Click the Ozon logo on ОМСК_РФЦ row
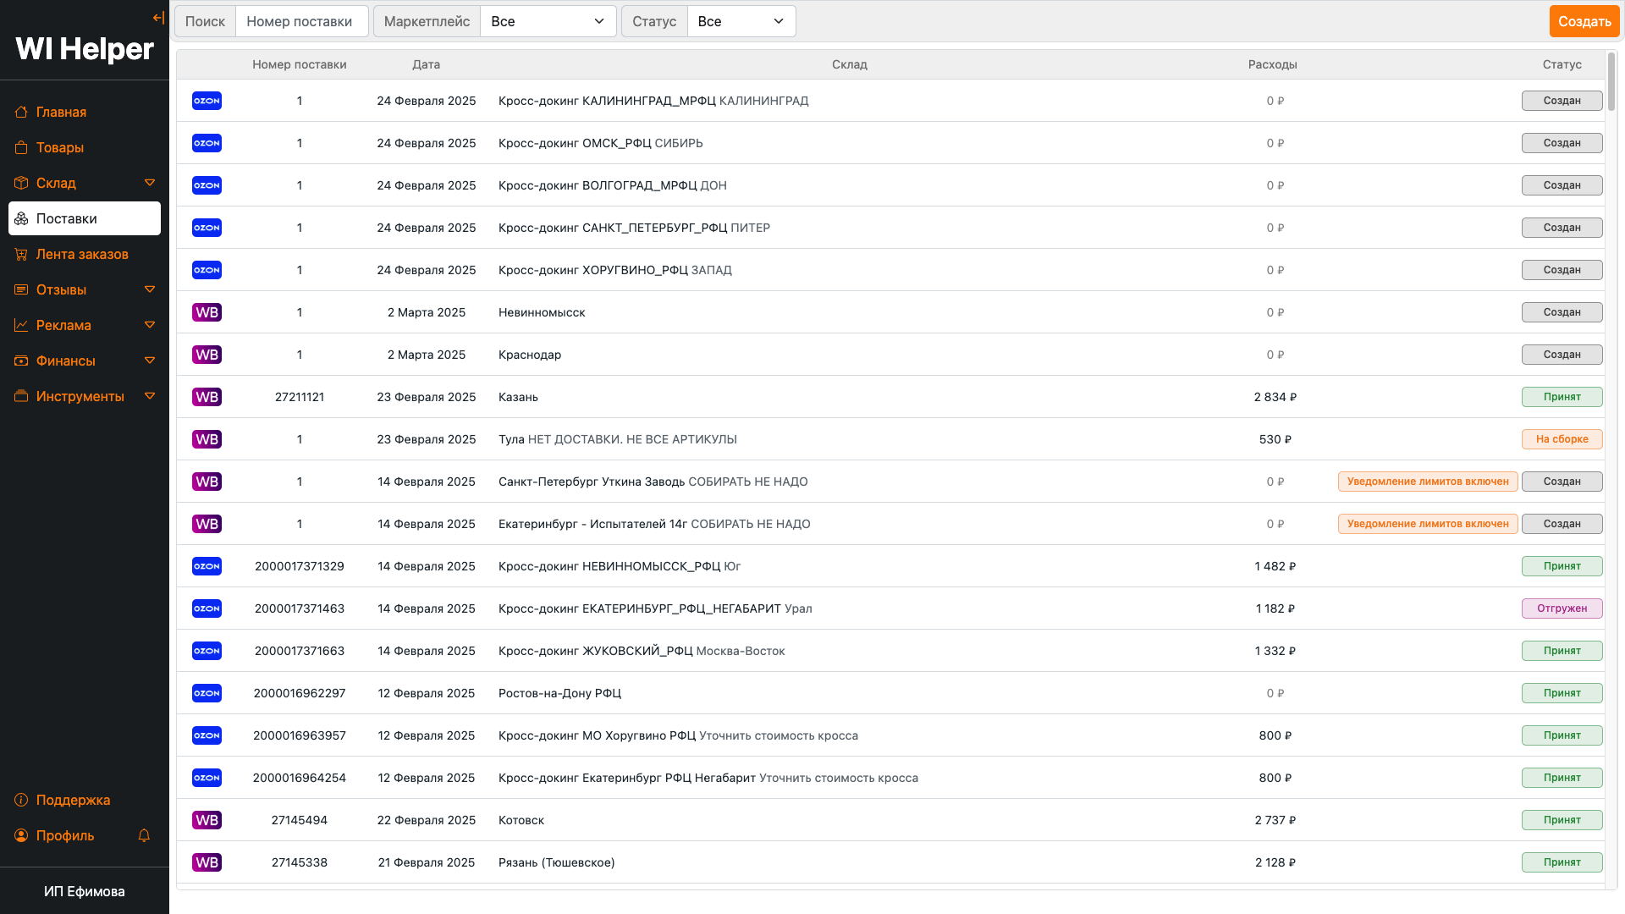 pos(207,143)
